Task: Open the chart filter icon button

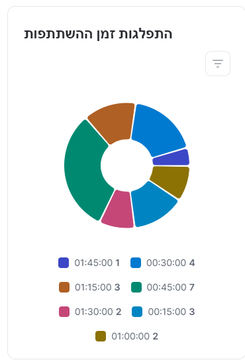Action: 218,64
